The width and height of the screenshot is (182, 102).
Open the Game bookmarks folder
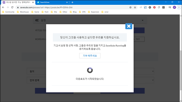[35, 12]
